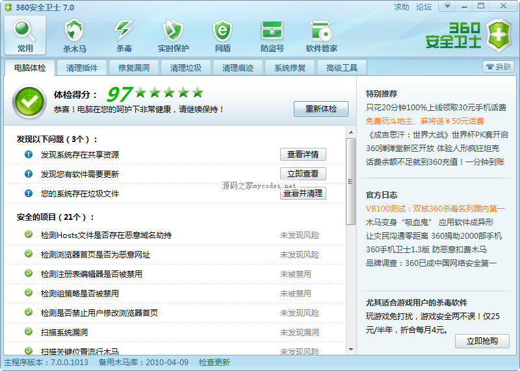
Task: Click the info icon beside 您的系统存在垃圾文件
Action: (29, 193)
